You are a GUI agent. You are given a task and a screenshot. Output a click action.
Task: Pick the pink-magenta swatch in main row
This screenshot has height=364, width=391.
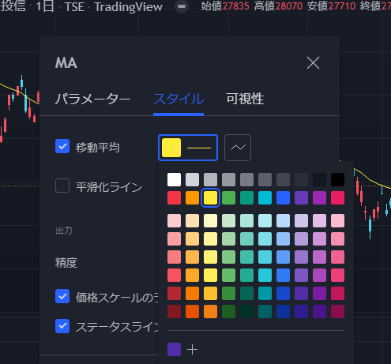[337, 197]
